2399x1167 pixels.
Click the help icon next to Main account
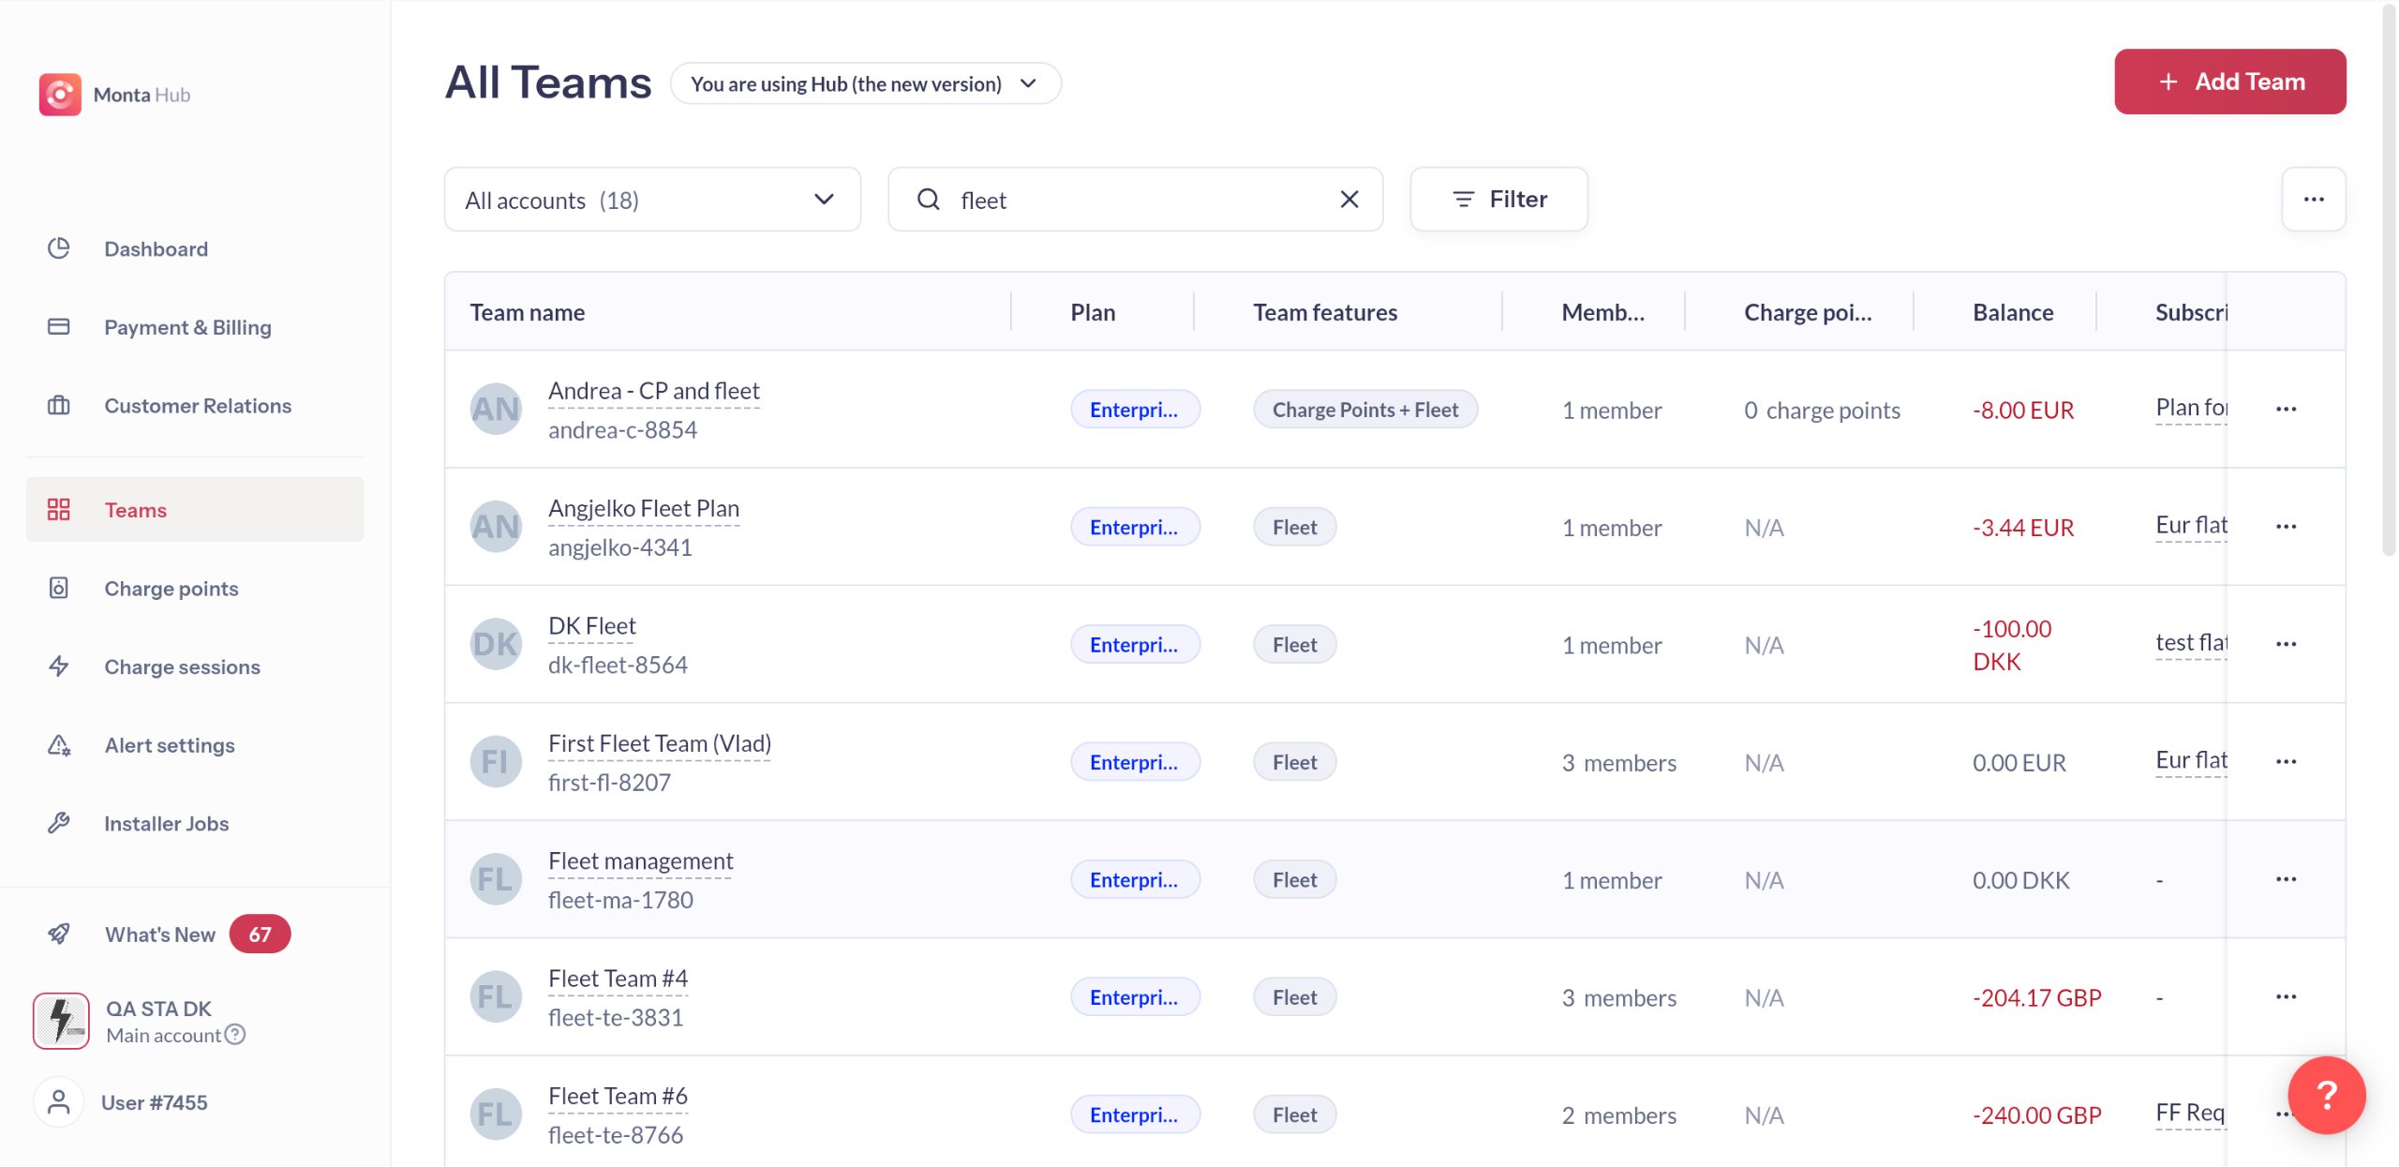(235, 1035)
